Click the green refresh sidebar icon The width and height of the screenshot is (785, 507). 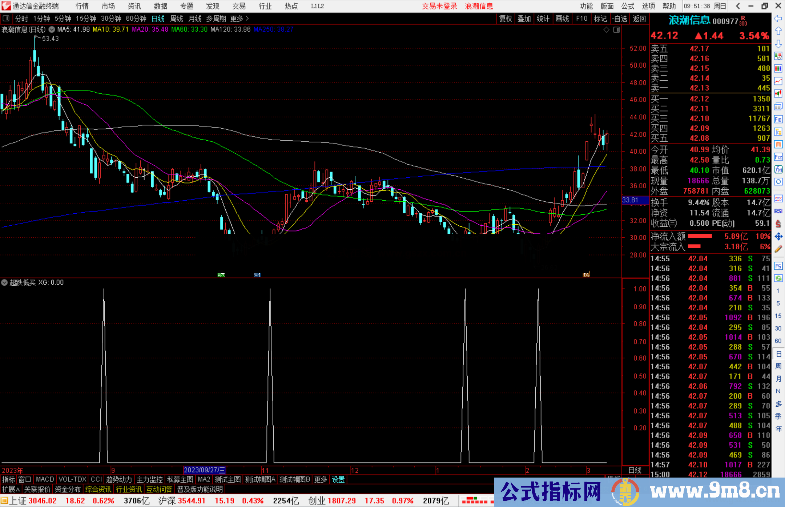tap(778, 278)
